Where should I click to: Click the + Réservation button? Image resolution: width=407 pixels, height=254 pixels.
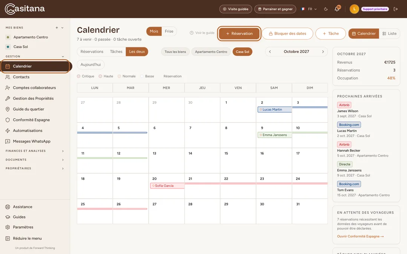pos(239,33)
